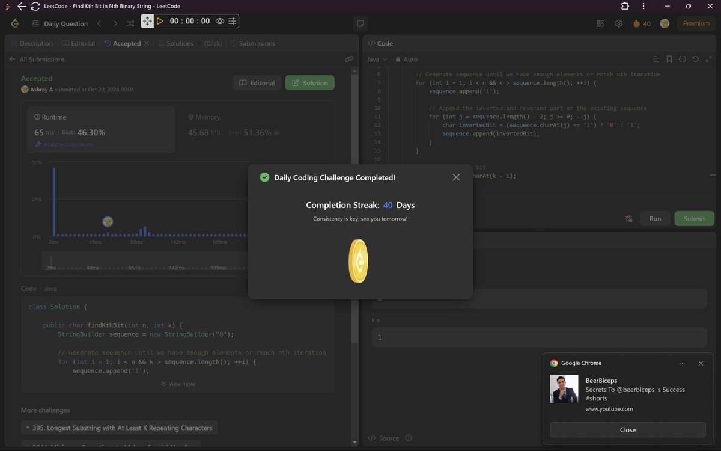Click the Run button
This screenshot has width=721, height=451.
coord(655,219)
